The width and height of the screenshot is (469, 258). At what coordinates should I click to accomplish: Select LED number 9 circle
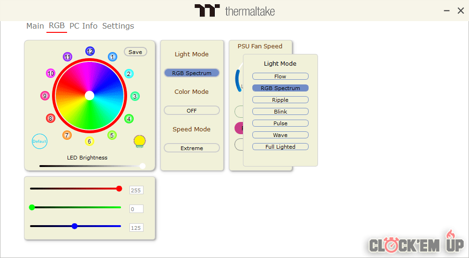[45, 96]
